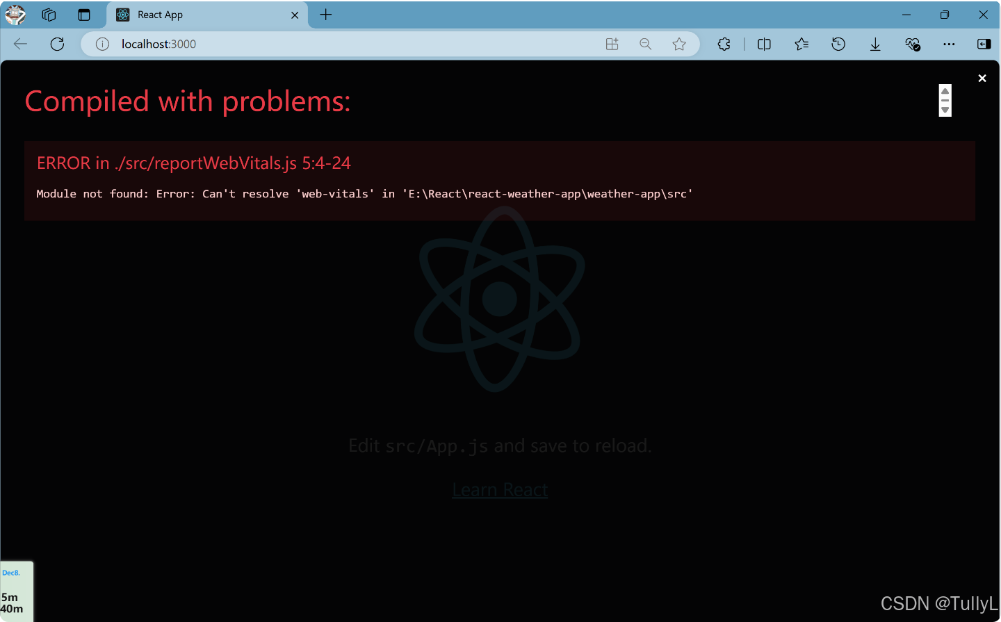The image size is (1001, 622).
Task: View site information icon
Action: tap(102, 44)
